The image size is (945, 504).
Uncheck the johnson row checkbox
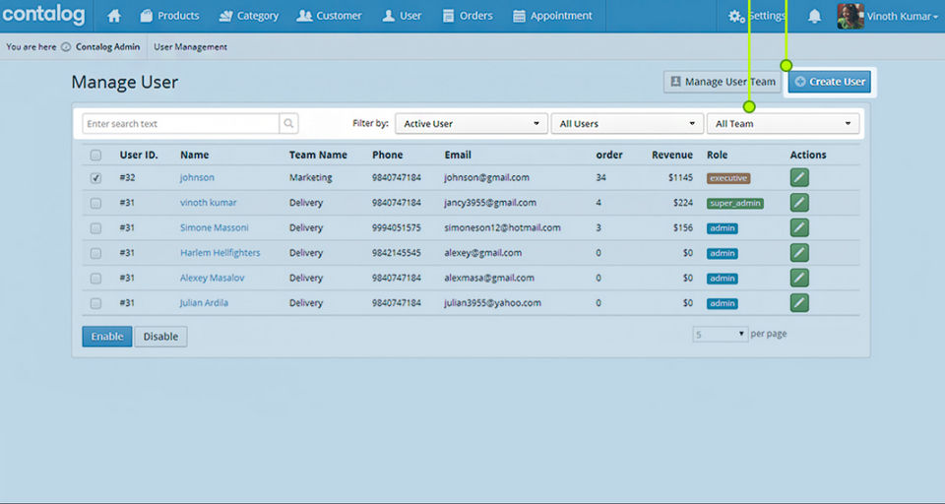point(95,178)
